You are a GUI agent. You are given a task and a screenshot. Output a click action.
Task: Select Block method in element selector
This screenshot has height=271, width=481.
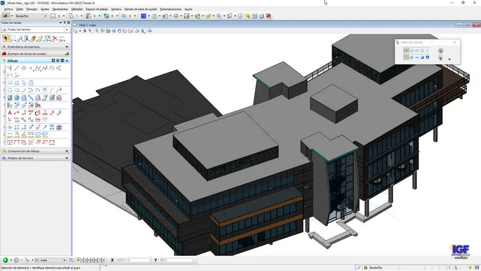tap(412, 51)
